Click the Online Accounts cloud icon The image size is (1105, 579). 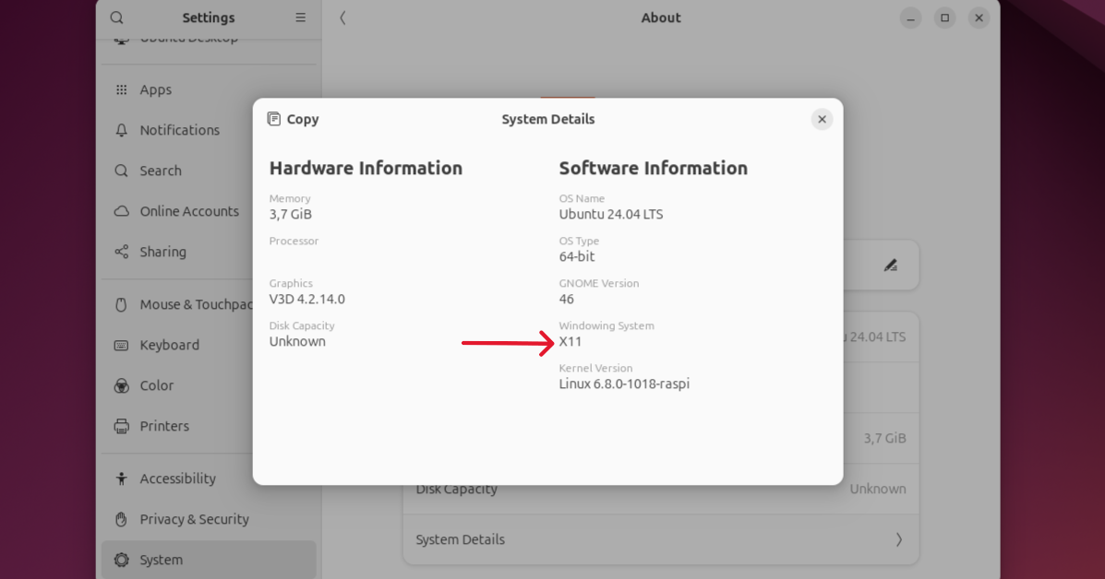tap(121, 211)
